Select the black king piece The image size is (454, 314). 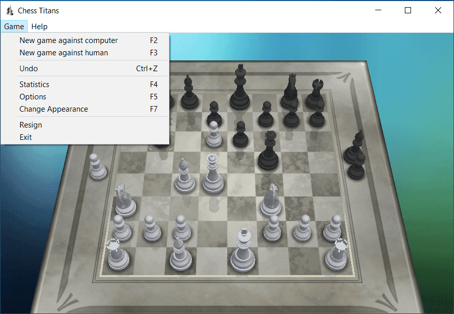point(240,88)
